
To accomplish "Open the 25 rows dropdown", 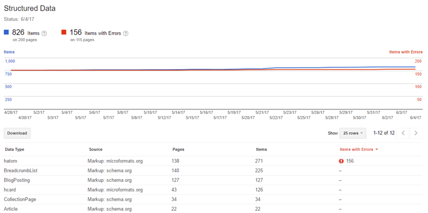I will (353, 133).
